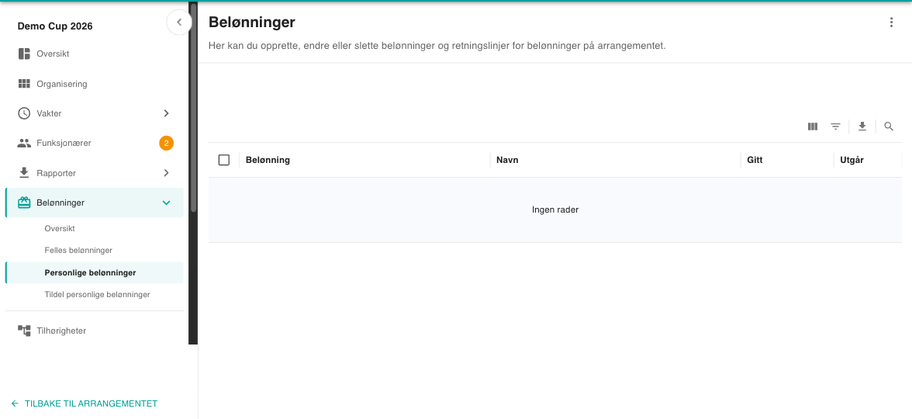The height and width of the screenshot is (419, 912).
Task: Sort by the Navn column header
Action: tap(507, 160)
